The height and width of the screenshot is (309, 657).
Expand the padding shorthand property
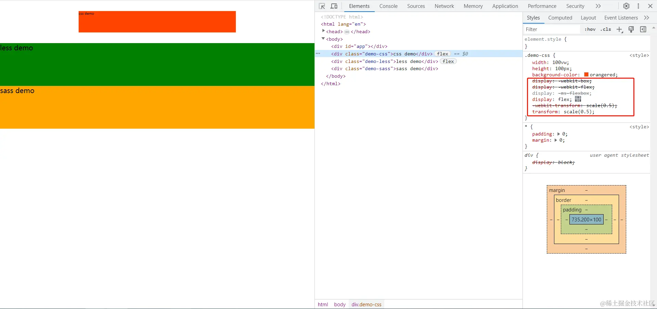point(559,134)
